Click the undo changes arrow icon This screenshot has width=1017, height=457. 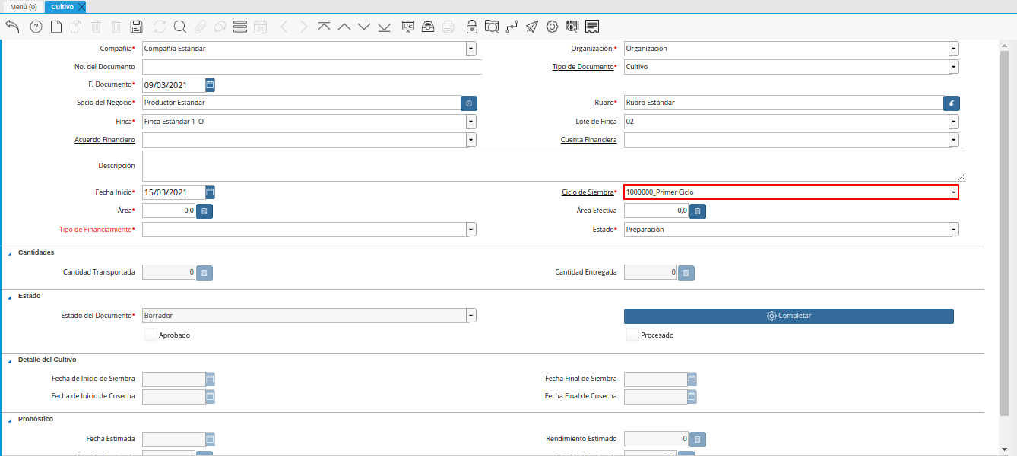pyautogui.click(x=12, y=27)
